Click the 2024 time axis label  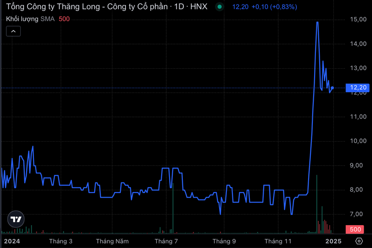(x=12, y=242)
